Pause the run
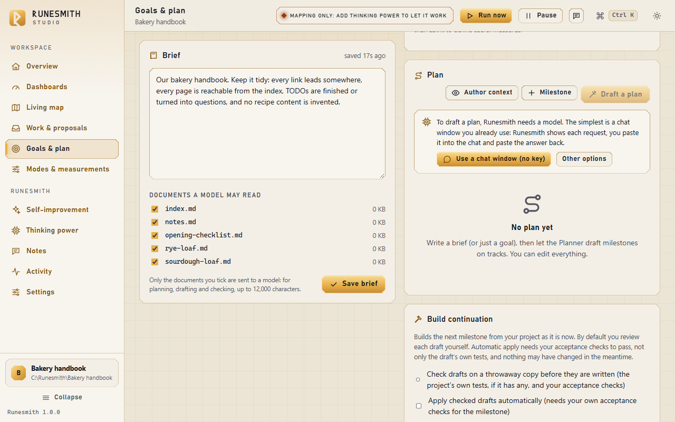675x422 pixels. pos(541,16)
